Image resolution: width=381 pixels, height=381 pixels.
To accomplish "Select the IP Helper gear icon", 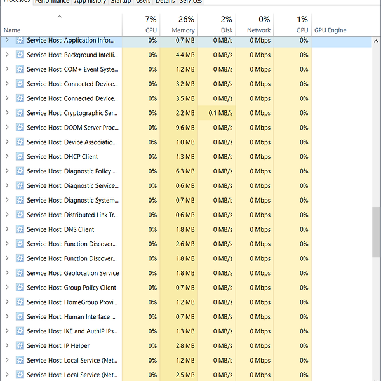I will [x=20, y=345].
